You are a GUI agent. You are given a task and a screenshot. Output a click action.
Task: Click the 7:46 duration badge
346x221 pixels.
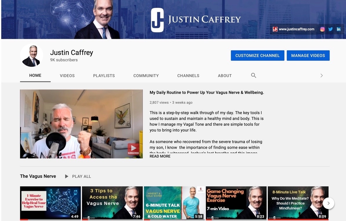tap(137, 217)
